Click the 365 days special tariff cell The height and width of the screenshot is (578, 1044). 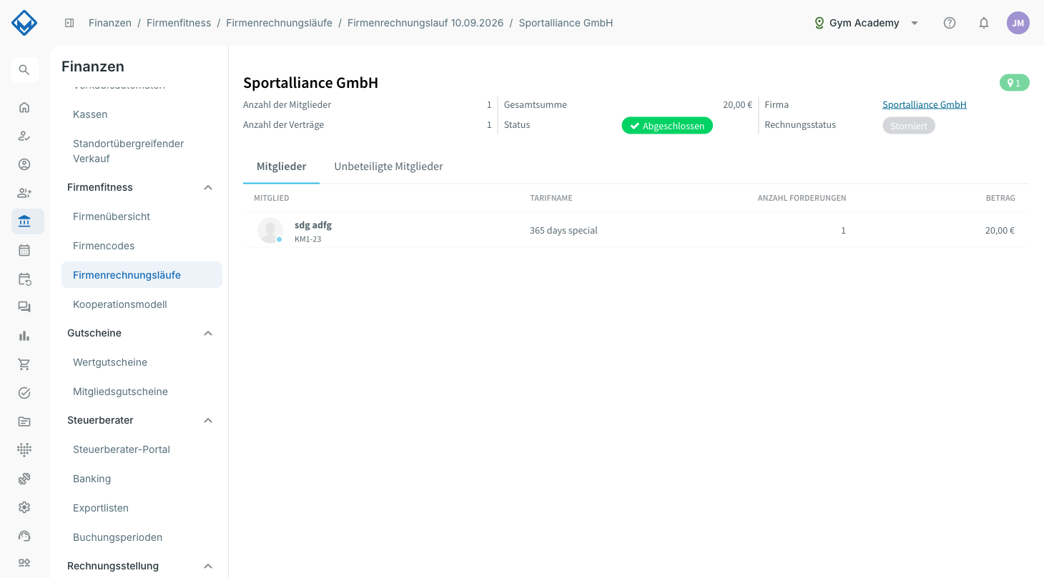[x=563, y=230]
